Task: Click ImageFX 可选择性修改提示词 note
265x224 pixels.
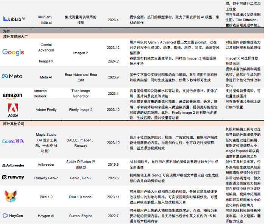Action: (242, 61)
